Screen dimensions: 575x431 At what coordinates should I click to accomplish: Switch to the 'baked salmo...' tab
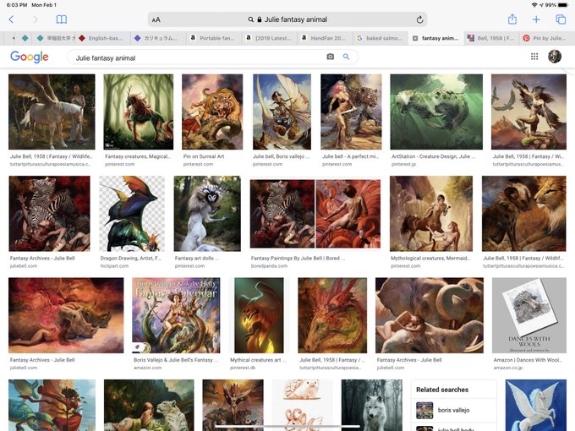click(381, 38)
